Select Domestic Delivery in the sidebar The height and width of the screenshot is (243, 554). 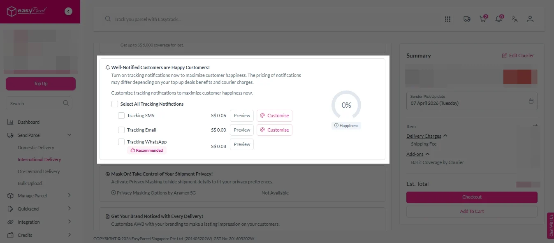[x=36, y=147]
